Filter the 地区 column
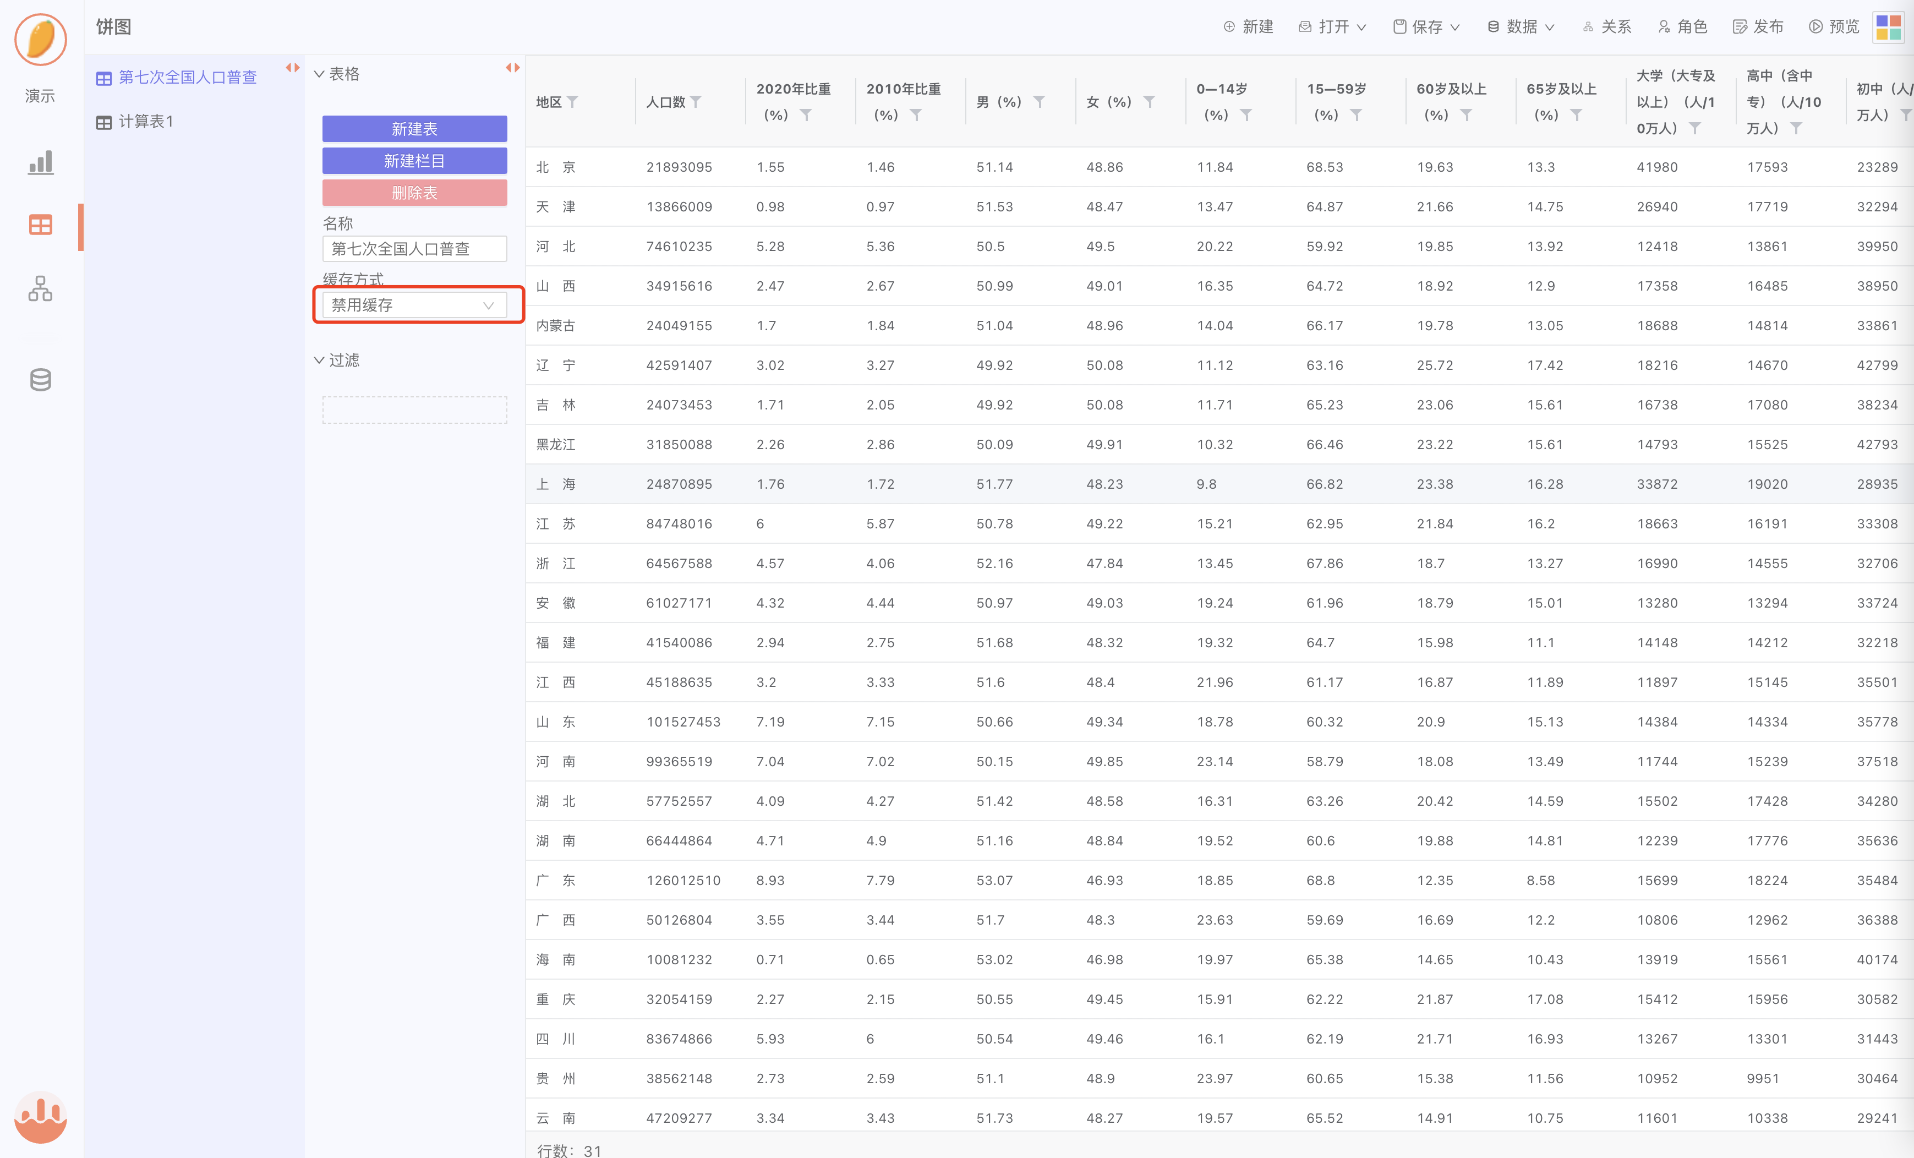Screen dimensions: 1914x1158 572,102
